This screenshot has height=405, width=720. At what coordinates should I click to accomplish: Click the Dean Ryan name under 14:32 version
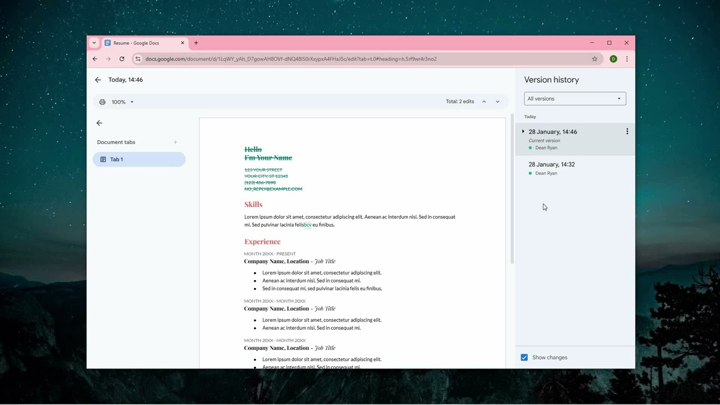[546, 173]
